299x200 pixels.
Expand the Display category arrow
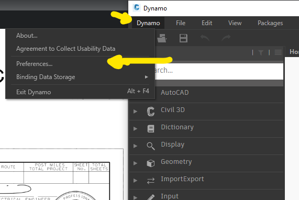[x=135, y=146]
